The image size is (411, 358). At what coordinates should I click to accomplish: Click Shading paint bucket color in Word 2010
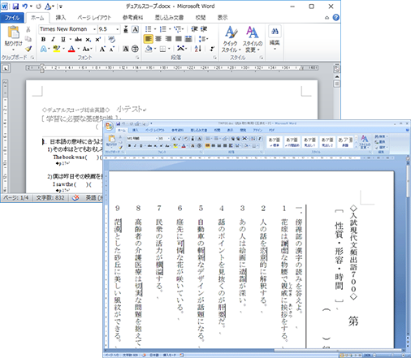tap(149, 49)
